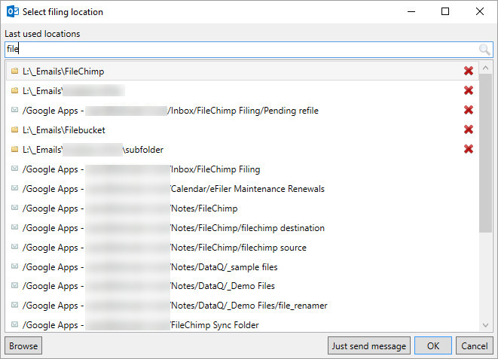498x359 pixels.
Task: Click the magnifier search icon
Action: point(484,50)
